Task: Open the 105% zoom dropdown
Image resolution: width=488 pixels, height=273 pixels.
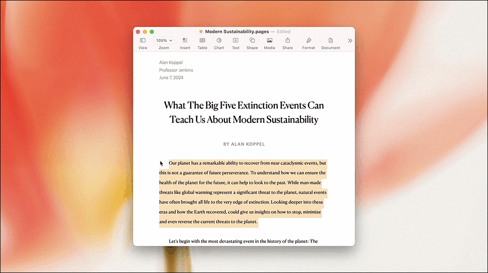Action: tap(163, 40)
